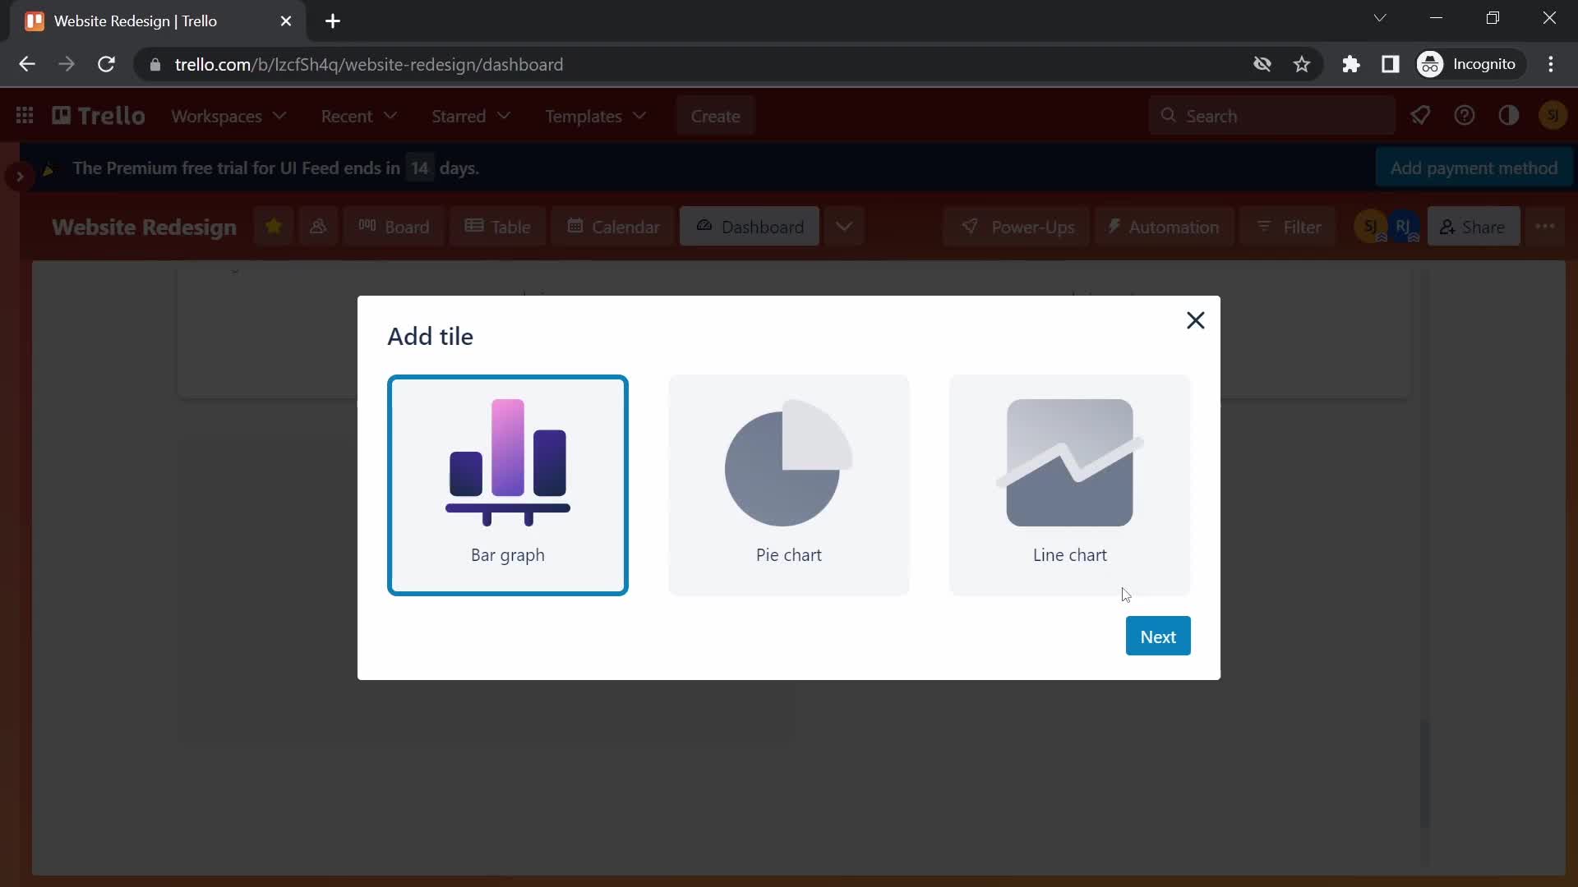
Task: Toggle the starred board indicator
Action: coord(273,227)
